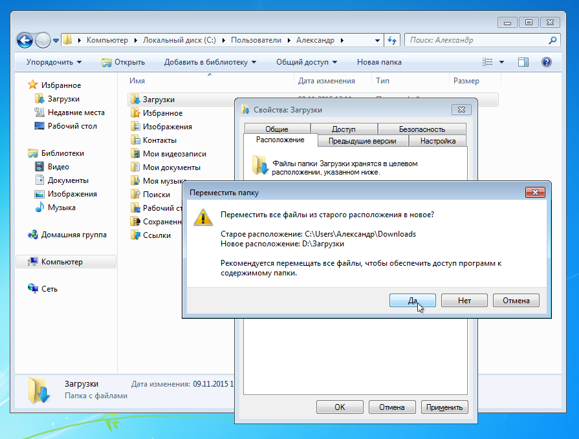Switch to the 'Расположение' tab
This screenshot has width=579, height=439.
tap(280, 140)
